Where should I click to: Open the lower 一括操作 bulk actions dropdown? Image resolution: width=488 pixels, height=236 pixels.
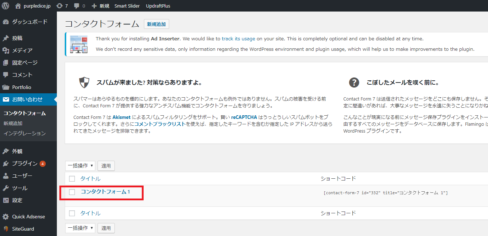point(80,228)
